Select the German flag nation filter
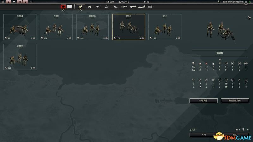 click(63, 7)
